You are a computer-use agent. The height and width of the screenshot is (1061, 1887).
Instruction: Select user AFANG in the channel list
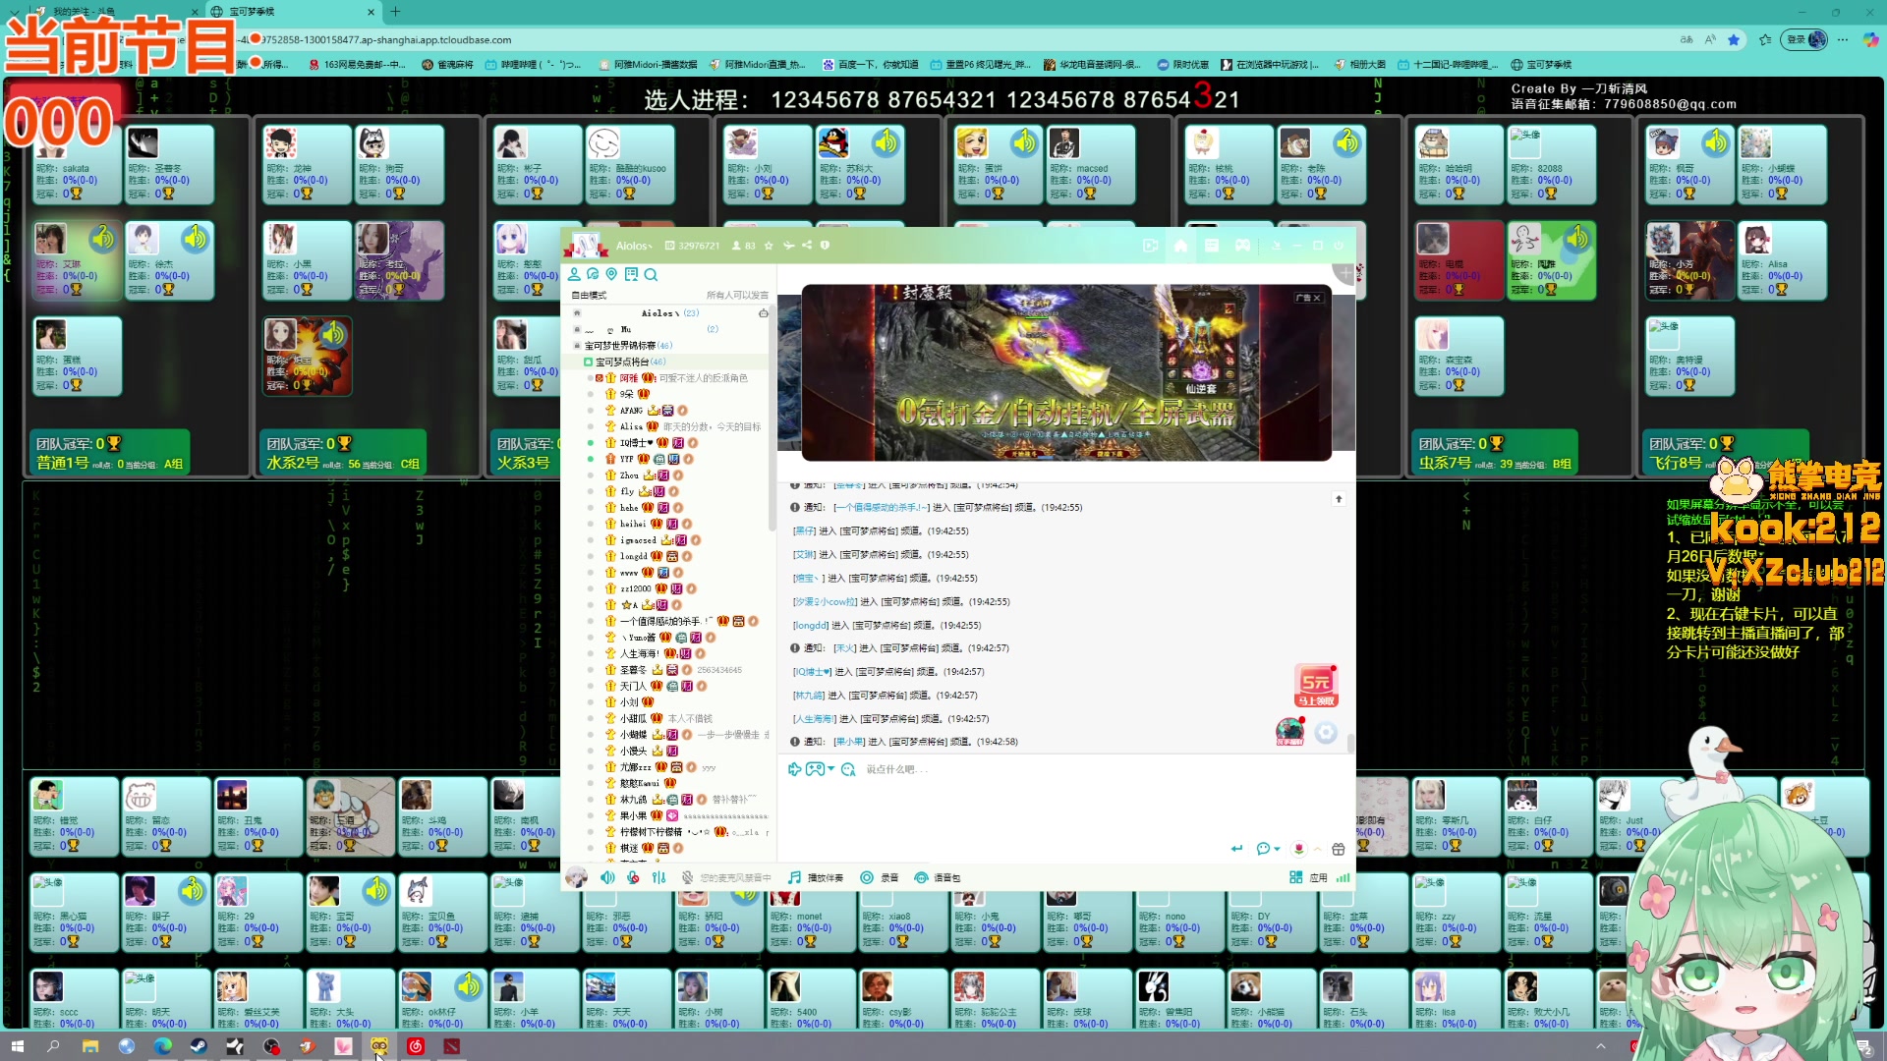(x=631, y=411)
